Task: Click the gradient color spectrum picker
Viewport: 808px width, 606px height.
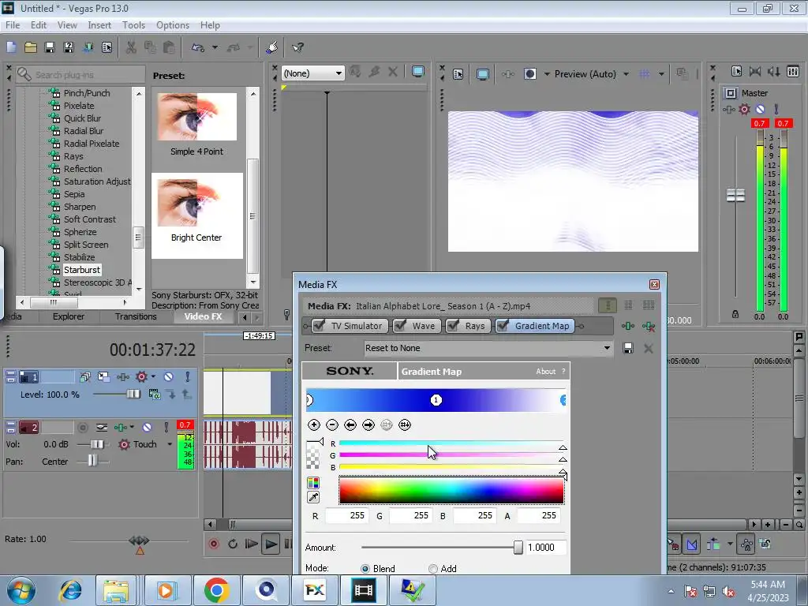Action: pos(451,490)
